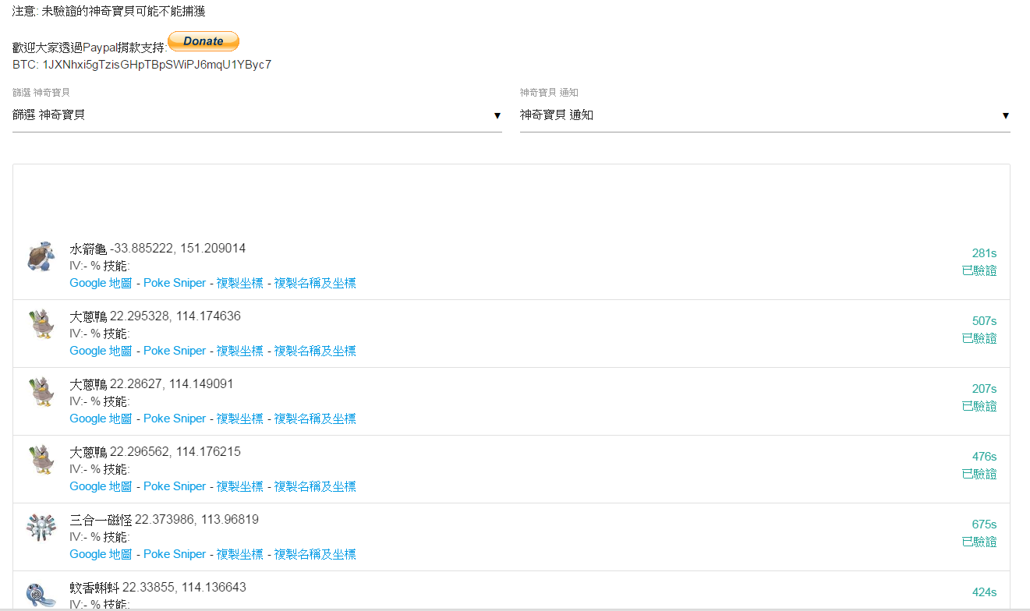Click 複製坐標 for 水箭龜

(239, 283)
